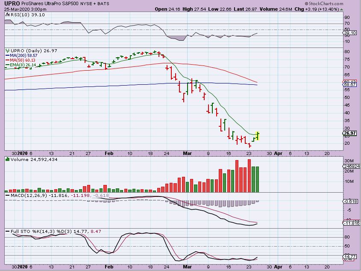
Task: Click the tallest red volume bar near Mar 23
Action: tap(249, 176)
